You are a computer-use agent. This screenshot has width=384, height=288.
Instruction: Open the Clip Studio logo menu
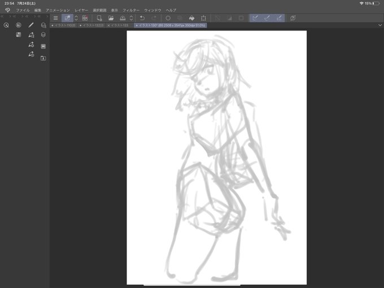[x=7, y=10]
